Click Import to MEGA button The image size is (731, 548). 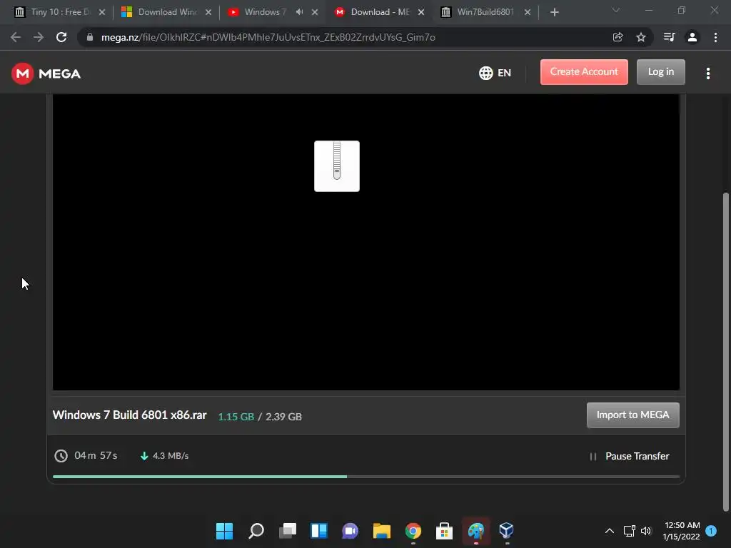[632, 415]
